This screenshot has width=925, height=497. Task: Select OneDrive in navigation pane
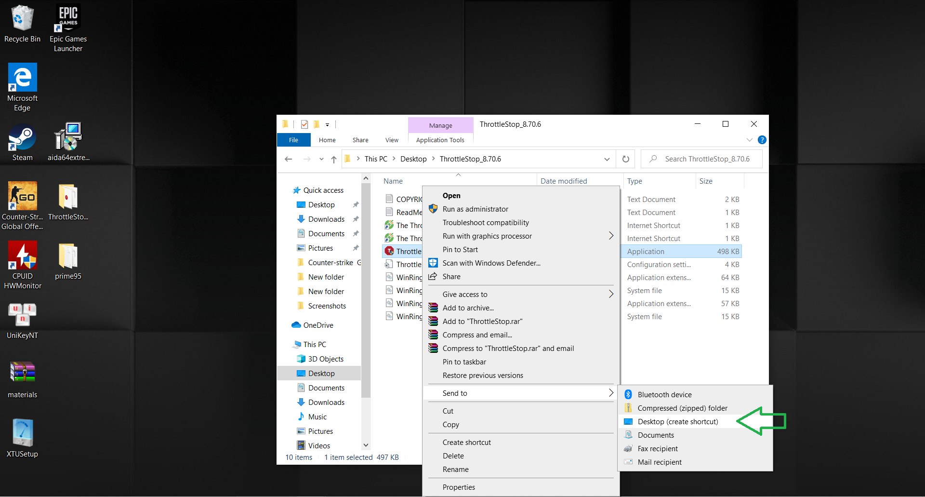point(318,325)
